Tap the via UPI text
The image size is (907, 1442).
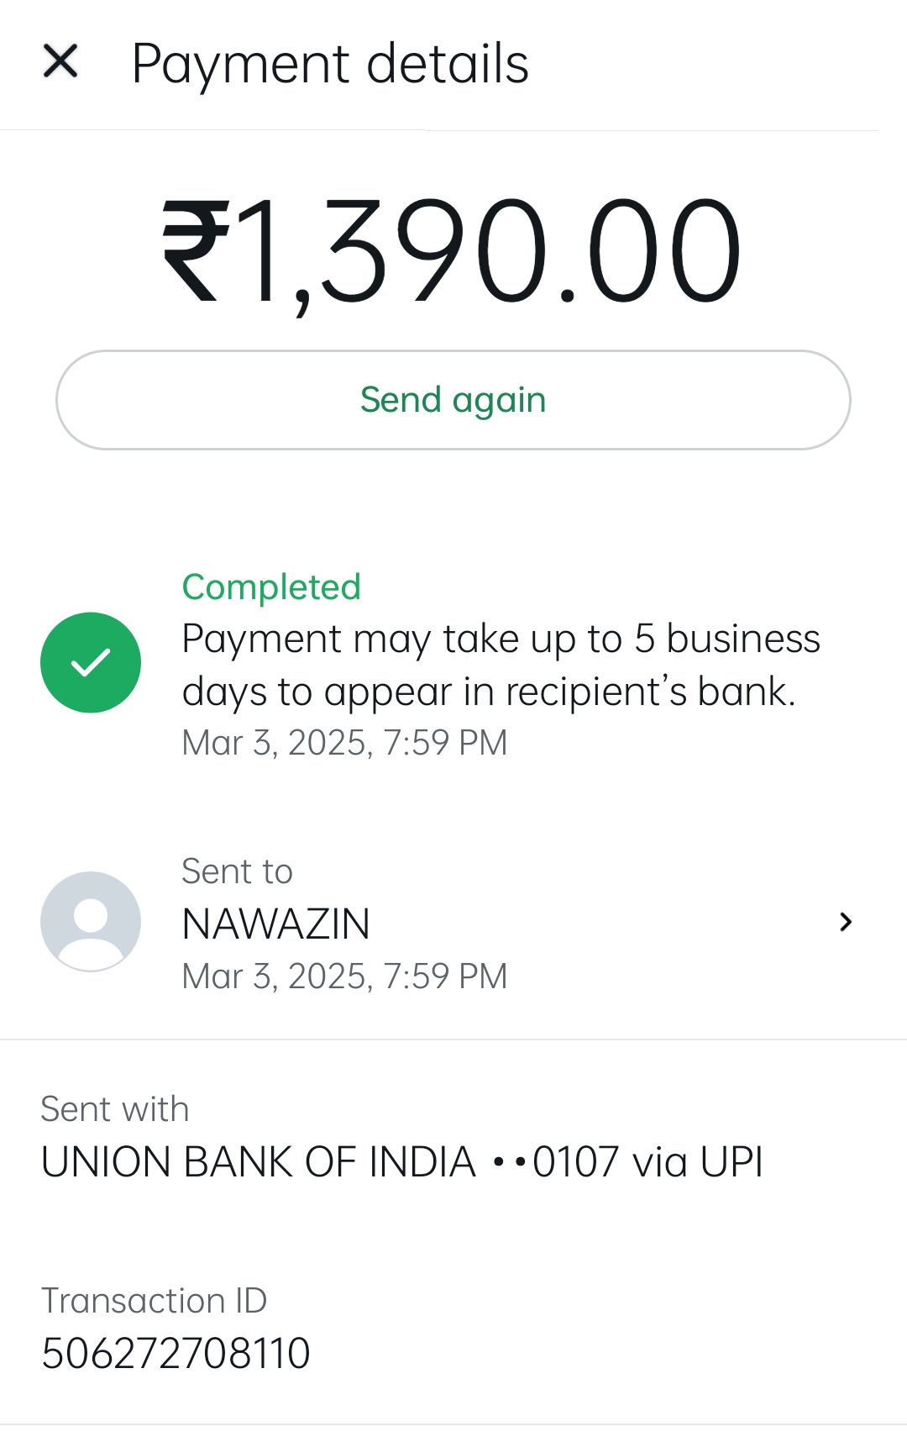coord(697,1162)
